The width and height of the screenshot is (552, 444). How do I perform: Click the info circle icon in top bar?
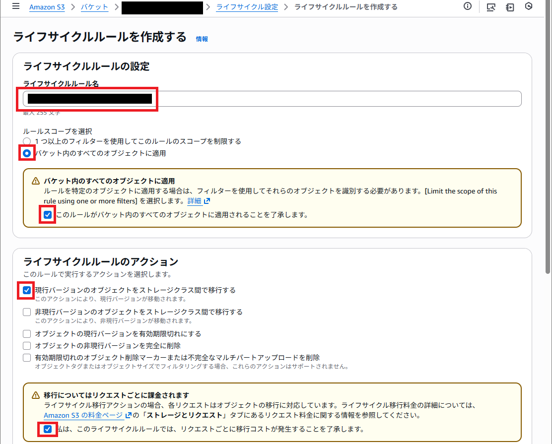(467, 7)
